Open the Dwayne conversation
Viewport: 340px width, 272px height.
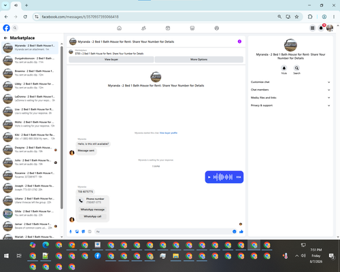point(30,150)
